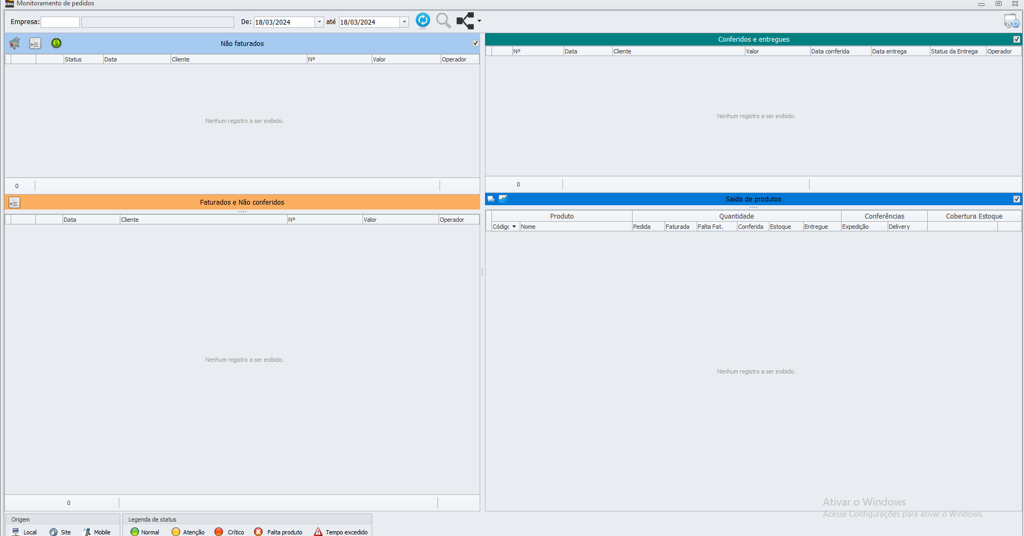
Task: Click the share/network toolbar icon
Action: tap(465, 21)
